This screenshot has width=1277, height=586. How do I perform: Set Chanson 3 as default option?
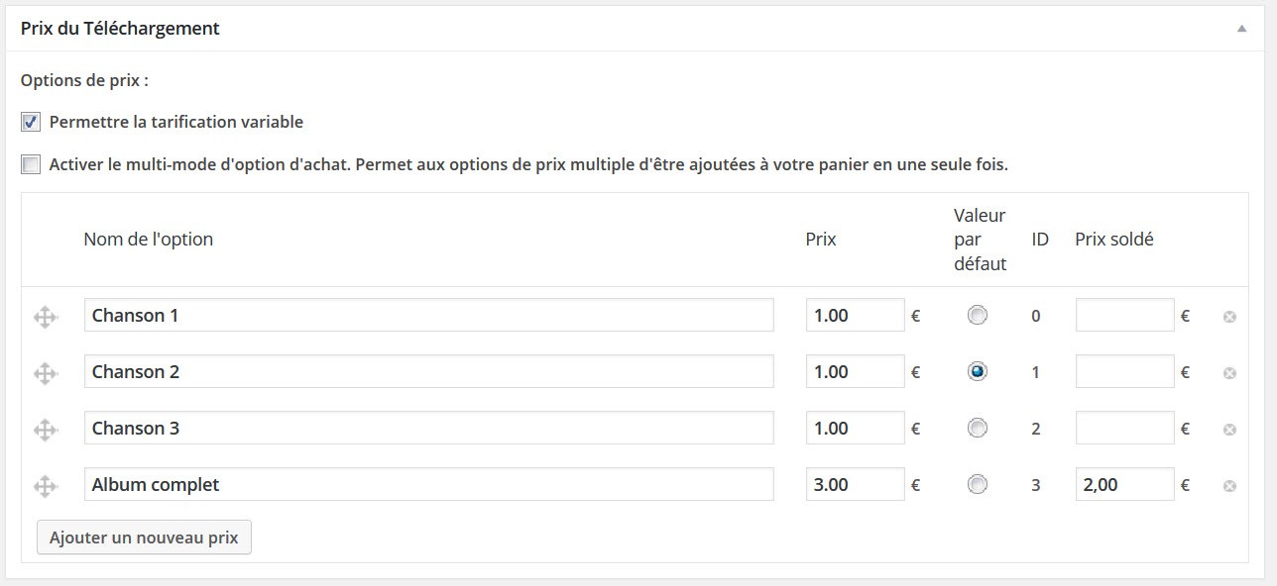978,429
